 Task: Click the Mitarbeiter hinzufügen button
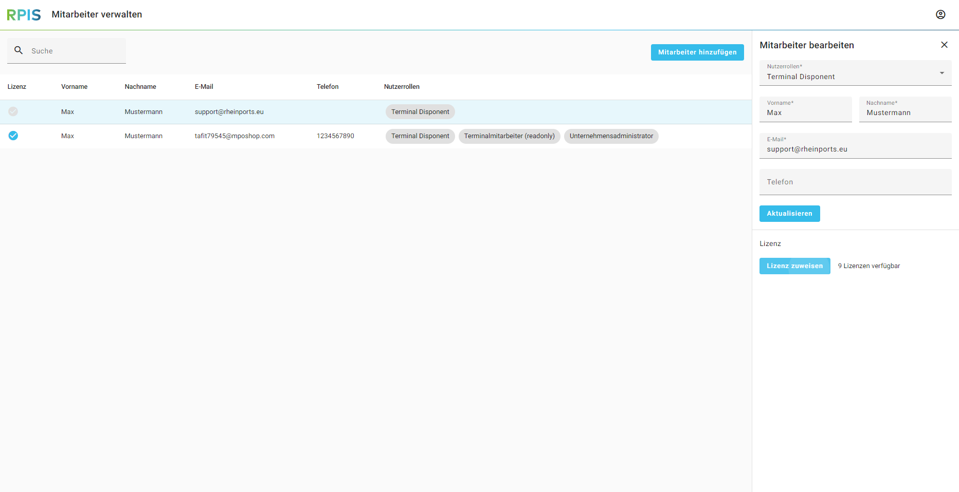tap(697, 52)
